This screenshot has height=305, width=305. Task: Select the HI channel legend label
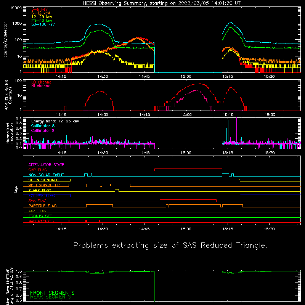(41, 86)
